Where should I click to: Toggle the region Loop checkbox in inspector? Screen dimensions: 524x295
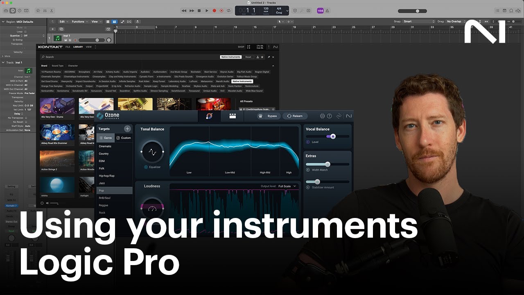(x=25, y=31)
